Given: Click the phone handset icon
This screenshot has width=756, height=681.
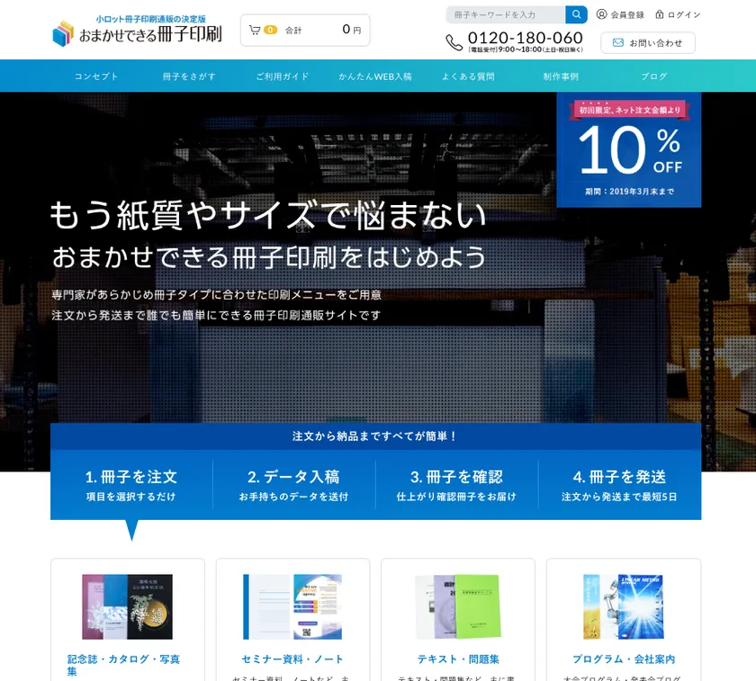Looking at the screenshot, I should click(454, 42).
